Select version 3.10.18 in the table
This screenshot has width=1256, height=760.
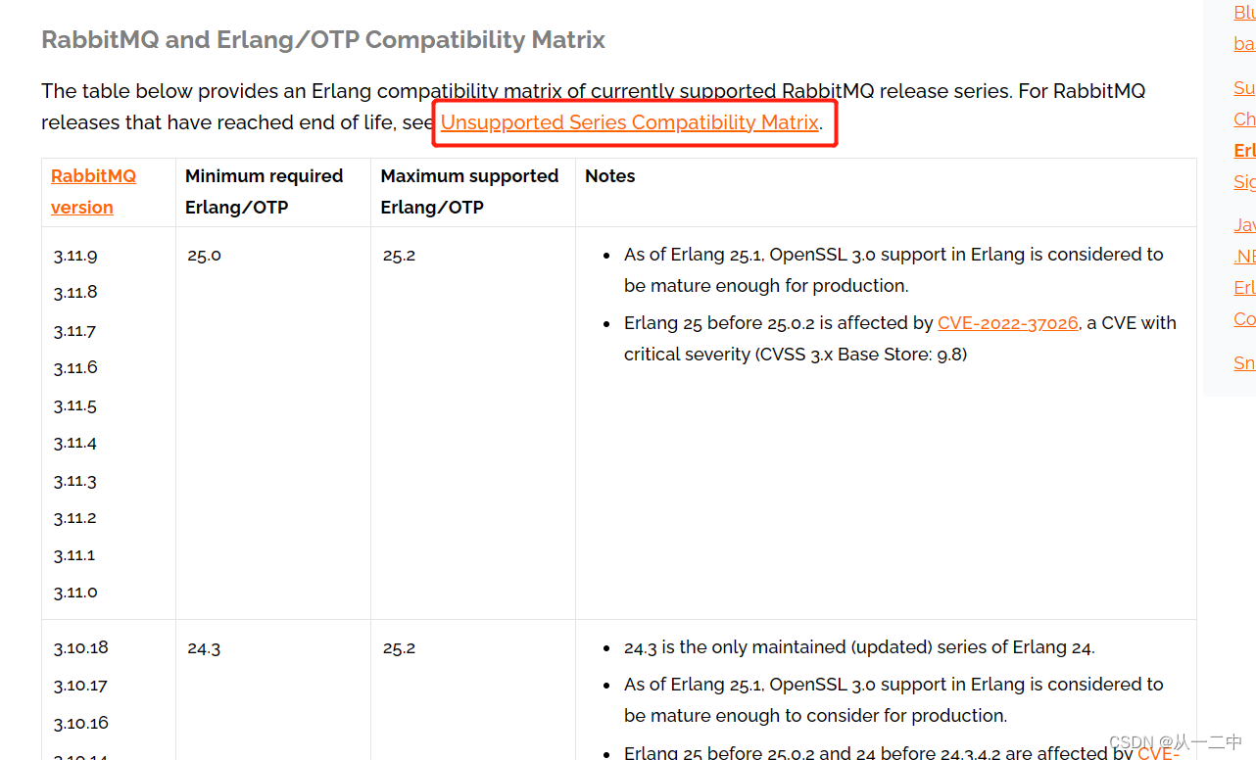(x=81, y=647)
